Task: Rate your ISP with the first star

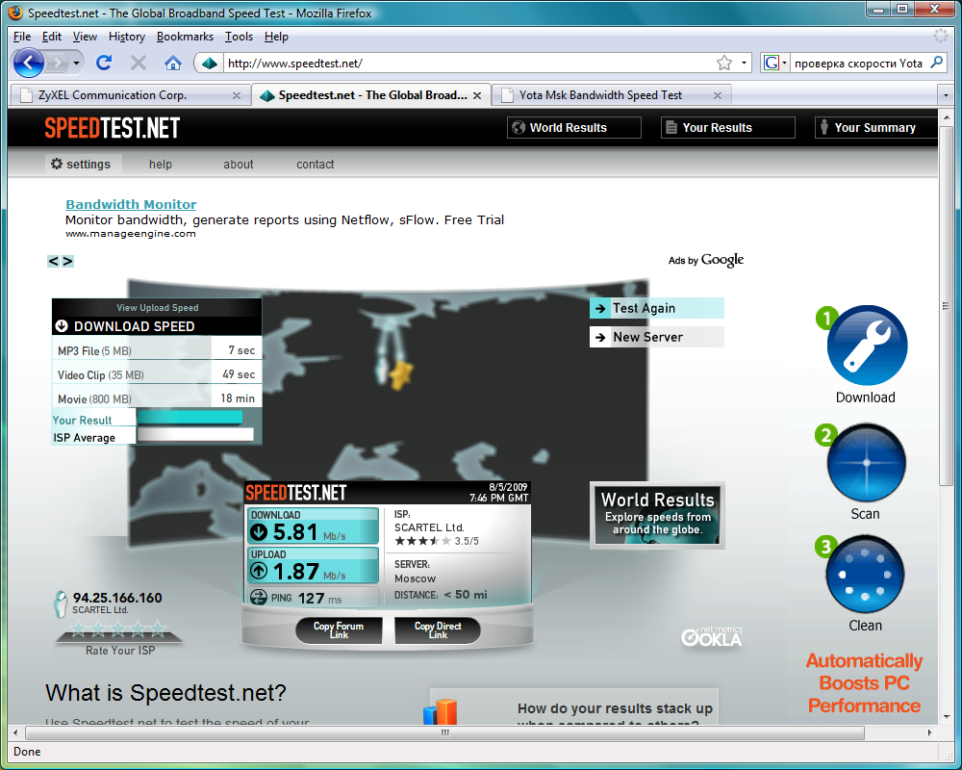Action: (x=79, y=629)
